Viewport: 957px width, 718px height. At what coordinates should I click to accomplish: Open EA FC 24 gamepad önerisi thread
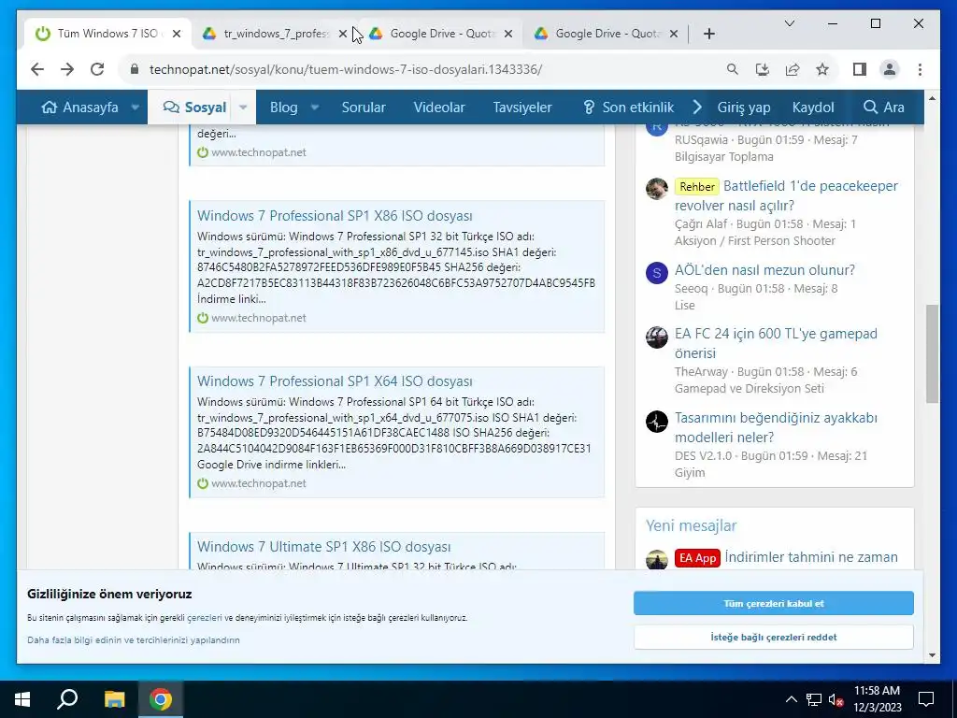(776, 343)
